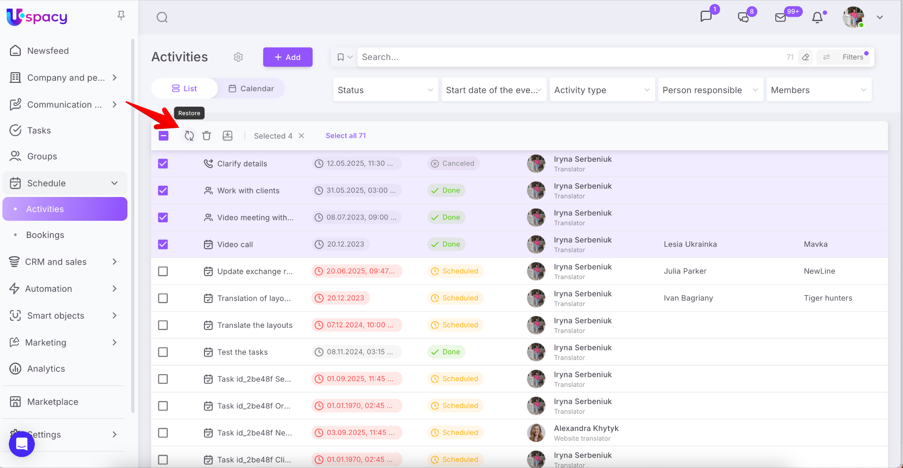Uncheck the Clarify details row checkbox
903x468 pixels.
click(163, 164)
